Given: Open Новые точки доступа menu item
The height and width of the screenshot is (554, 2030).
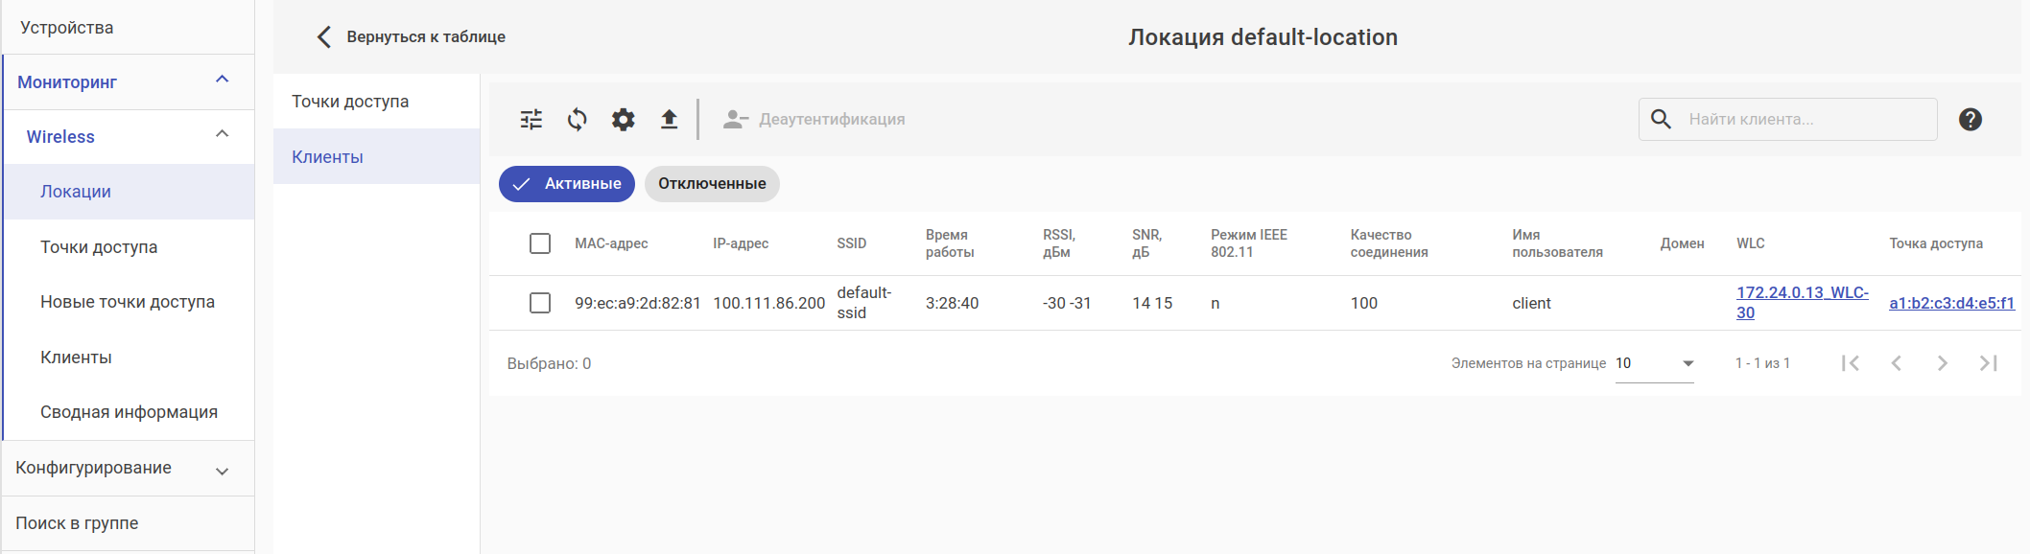Looking at the screenshot, I should [130, 302].
